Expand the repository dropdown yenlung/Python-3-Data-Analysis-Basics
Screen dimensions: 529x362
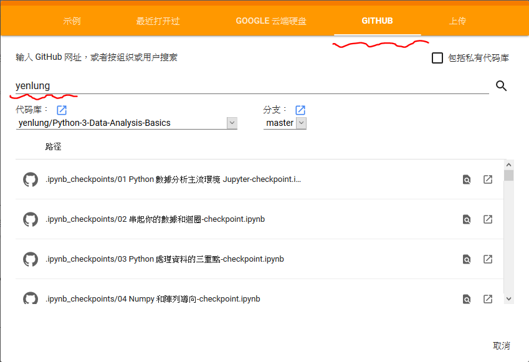pyautogui.click(x=126, y=123)
